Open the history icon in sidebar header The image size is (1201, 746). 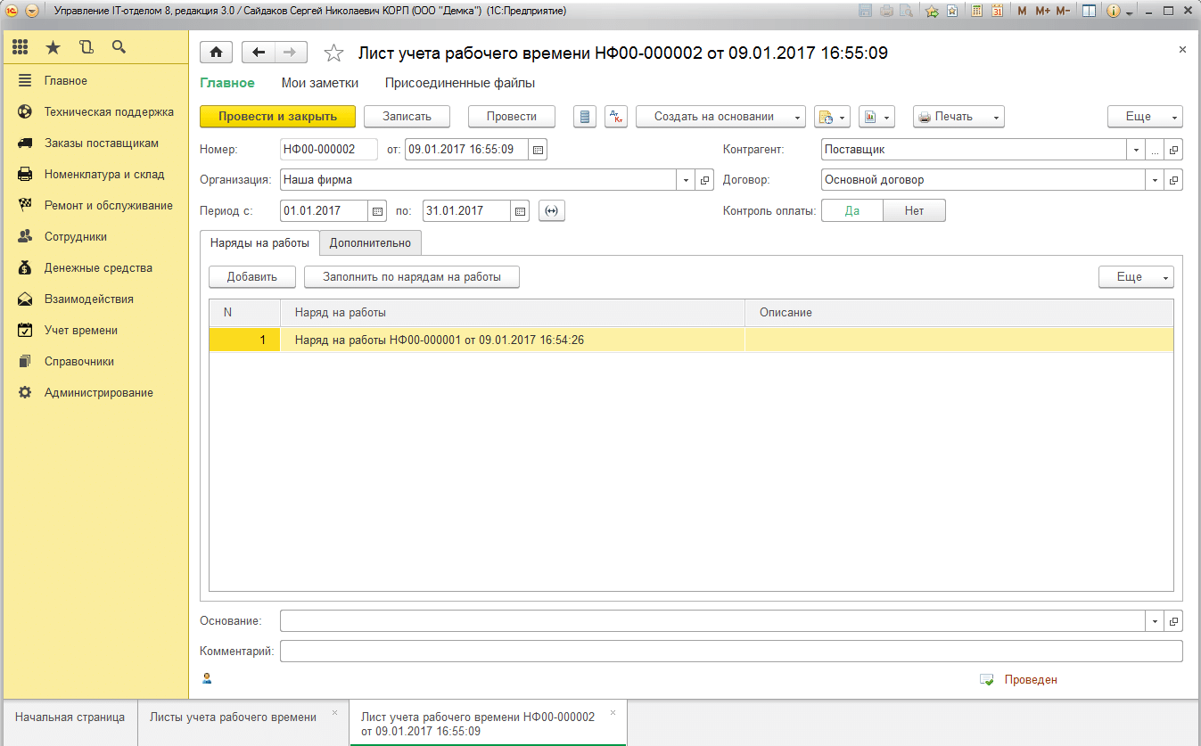coord(86,47)
